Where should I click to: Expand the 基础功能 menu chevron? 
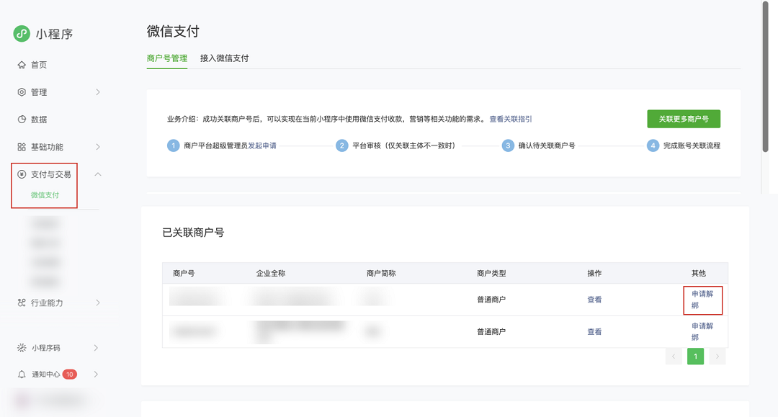pos(98,147)
